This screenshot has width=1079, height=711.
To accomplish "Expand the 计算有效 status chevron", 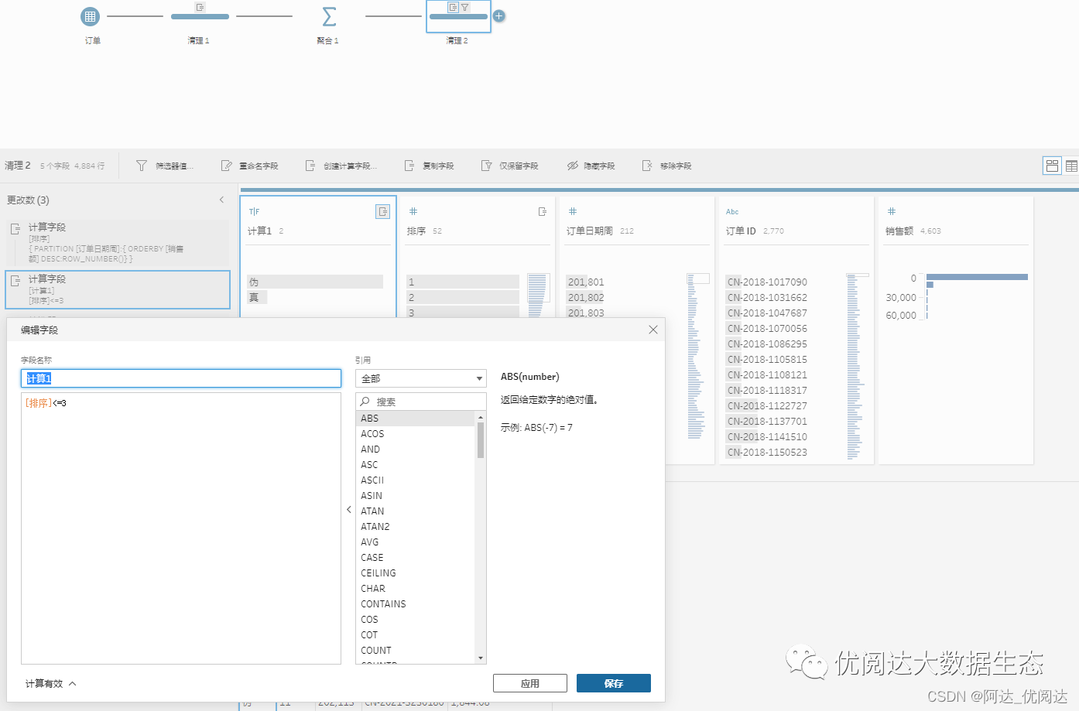I will coord(73,683).
